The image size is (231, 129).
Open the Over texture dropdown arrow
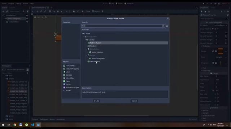coord(226,57)
